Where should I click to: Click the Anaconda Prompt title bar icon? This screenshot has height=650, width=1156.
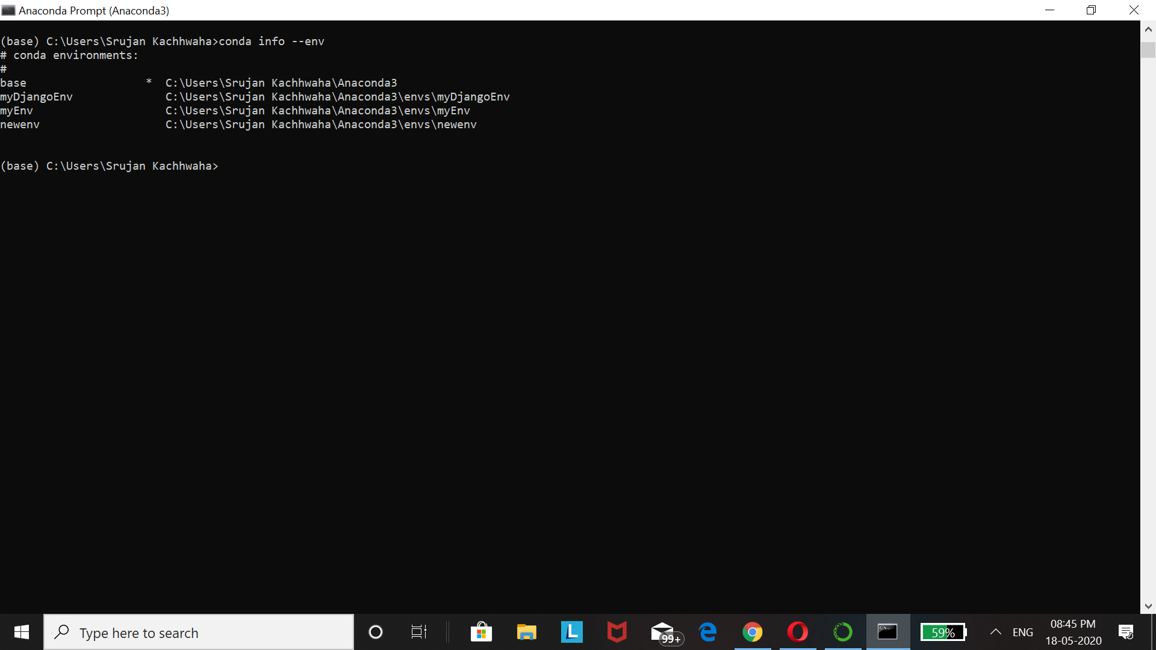click(x=8, y=10)
